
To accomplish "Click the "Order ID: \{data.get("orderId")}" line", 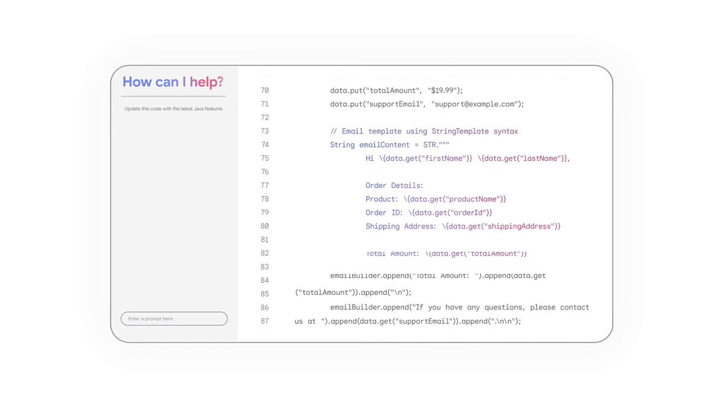I will click(x=429, y=213).
